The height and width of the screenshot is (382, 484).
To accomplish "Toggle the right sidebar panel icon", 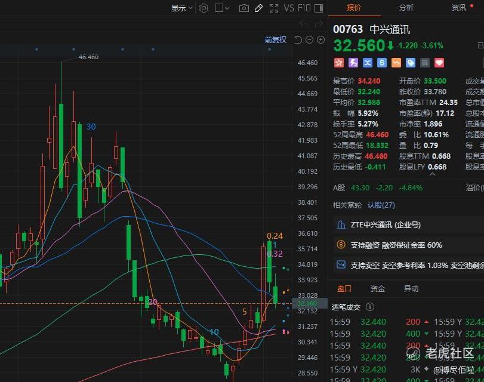I will pyautogui.click(x=319, y=8).
